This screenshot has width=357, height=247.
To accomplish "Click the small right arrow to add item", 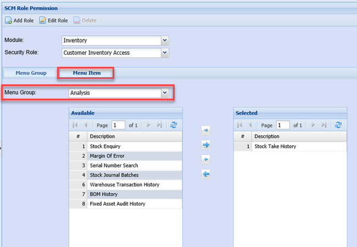I will 206,131.
